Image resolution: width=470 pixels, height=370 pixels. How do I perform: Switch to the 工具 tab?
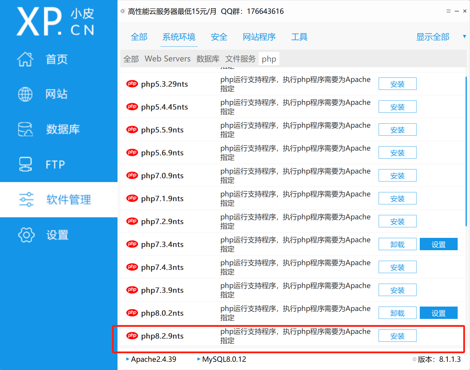pos(299,37)
